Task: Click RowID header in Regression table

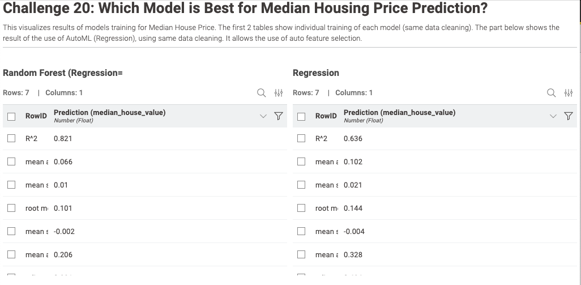Action: pos(326,116)
